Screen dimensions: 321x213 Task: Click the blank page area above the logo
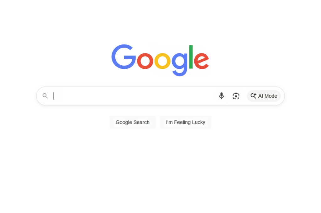click(160, 20)
